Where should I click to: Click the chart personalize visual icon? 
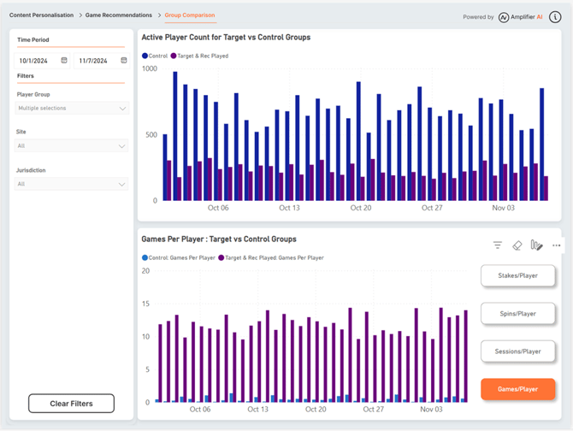click(x=536, y=245)
